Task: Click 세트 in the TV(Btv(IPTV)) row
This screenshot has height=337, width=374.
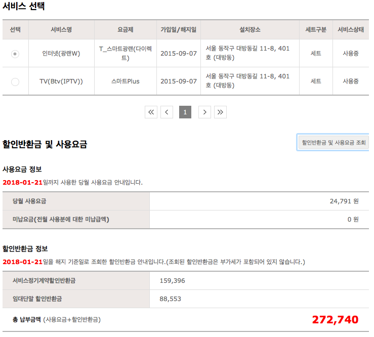Action: coord(316,81)
